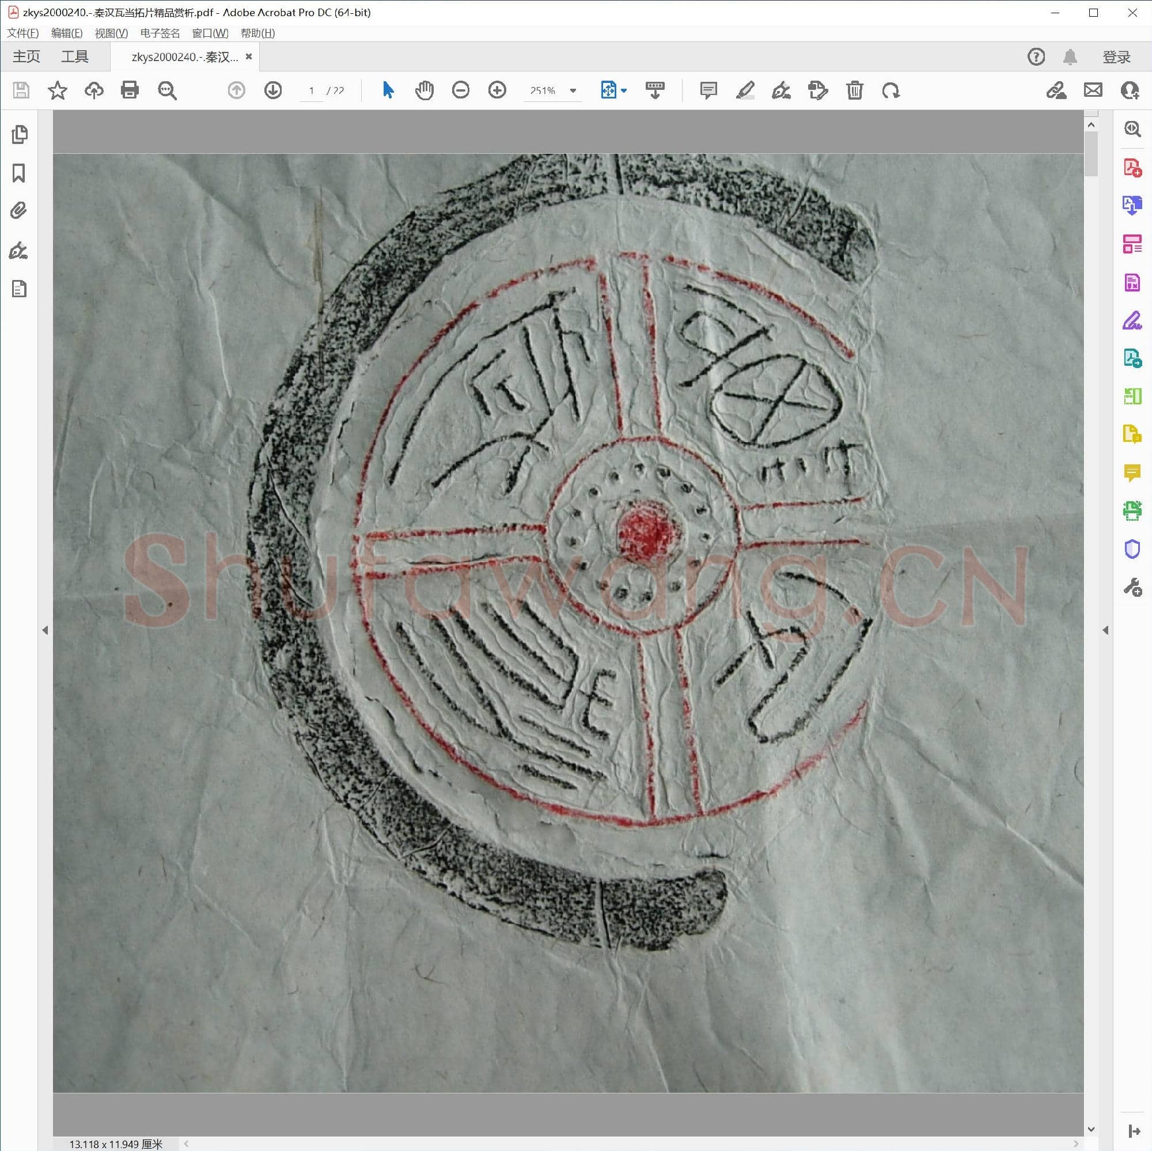1152x1151 pixels.
Task: Open the zoom level dropdown
Action: click(x=573, y=90)
